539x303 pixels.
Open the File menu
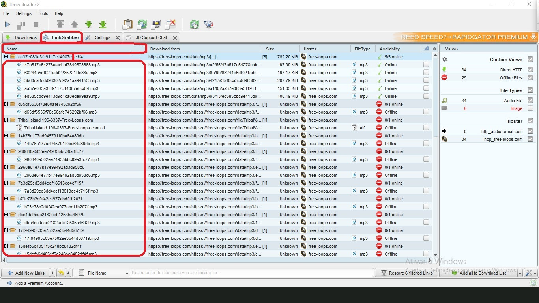(x=6, y=13)
